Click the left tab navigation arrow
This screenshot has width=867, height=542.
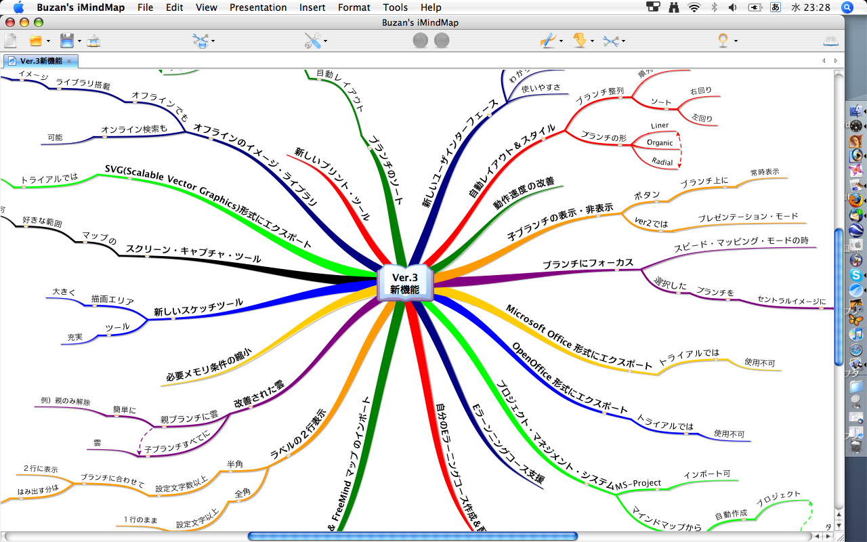824,61
